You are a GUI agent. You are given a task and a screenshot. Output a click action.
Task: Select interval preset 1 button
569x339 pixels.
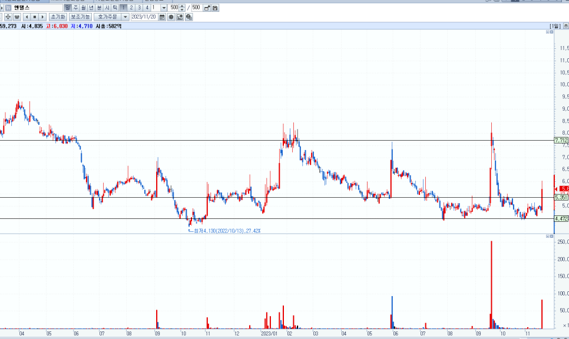tap(123, 8)
